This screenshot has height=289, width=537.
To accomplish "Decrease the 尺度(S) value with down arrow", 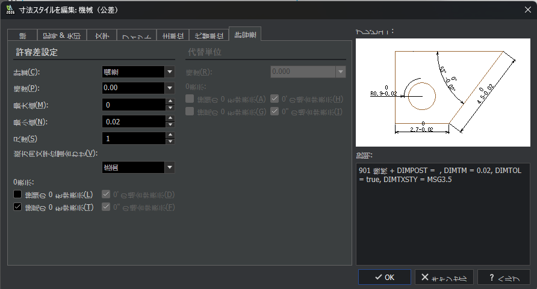I will pos(170,142).
